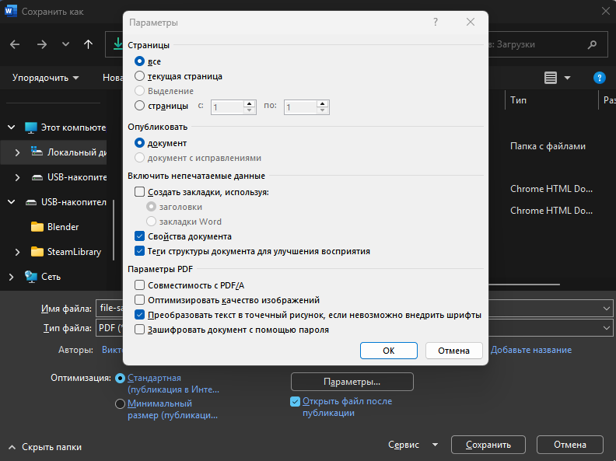Image resolution: width=616 pixels, height=461 pixels.
Task: Click Отмена in the Save As dialog
Action: pyautogui.click(x=569, y=445)
